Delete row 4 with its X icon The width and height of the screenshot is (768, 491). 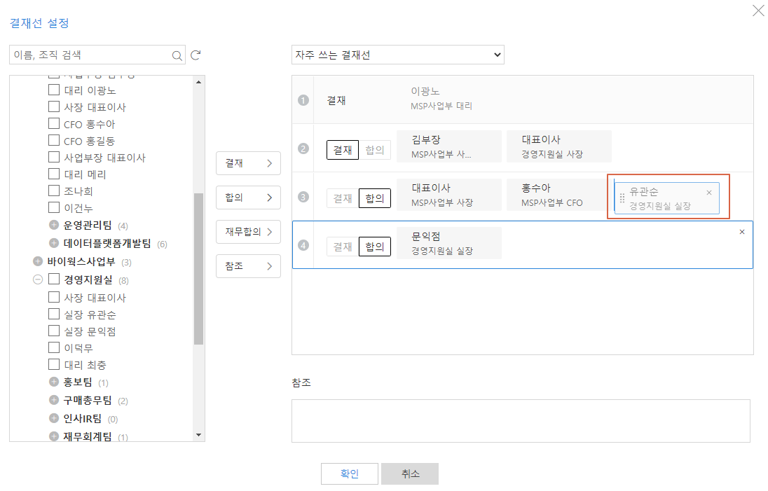tap(742, 232)
